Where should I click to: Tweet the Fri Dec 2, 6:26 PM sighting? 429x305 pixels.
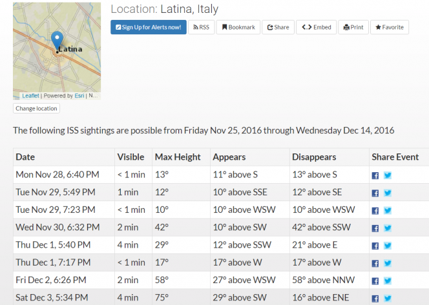click(x=388, y=280)
